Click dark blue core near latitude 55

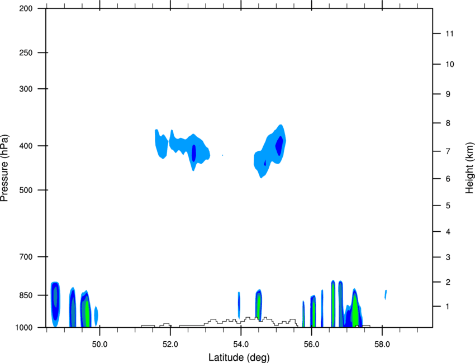(x=279, y=146)
